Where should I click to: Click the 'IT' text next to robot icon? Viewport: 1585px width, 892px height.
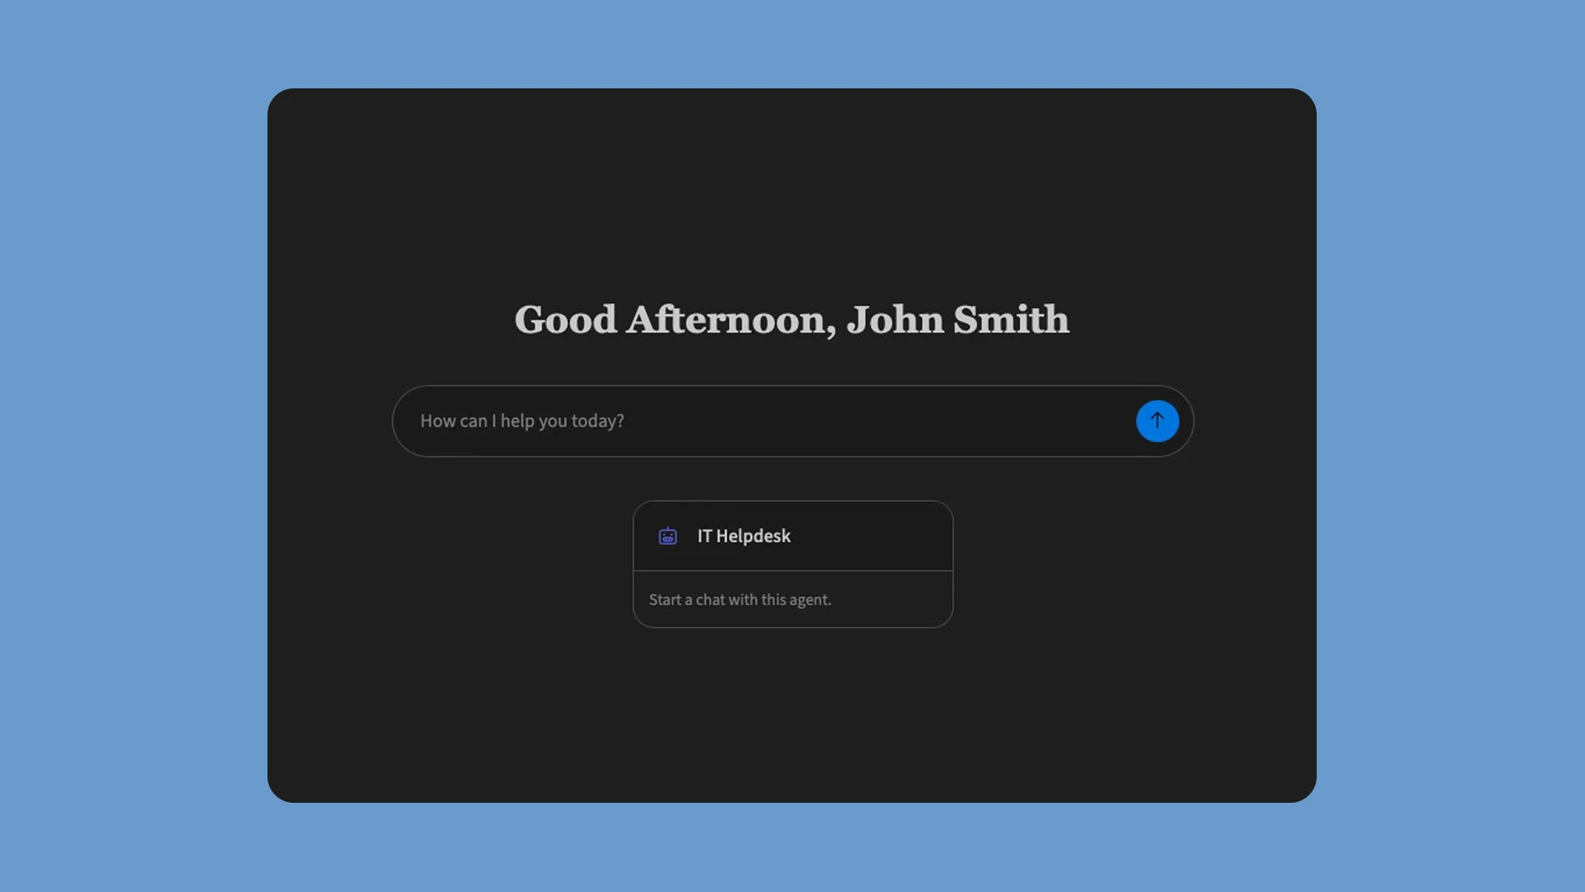(x=704, y=536)
